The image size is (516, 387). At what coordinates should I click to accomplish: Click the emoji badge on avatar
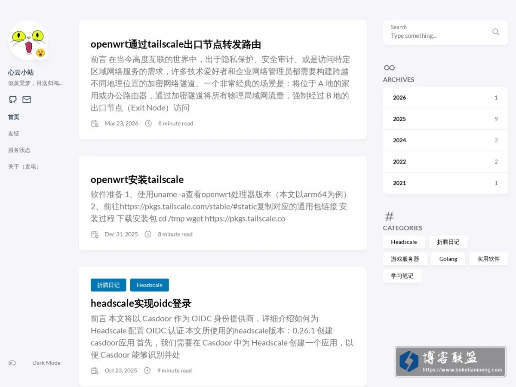(40, 53)
